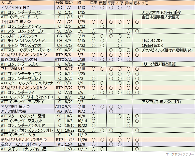
Task: Select the ATTC category cell
Action: [59, 107]
